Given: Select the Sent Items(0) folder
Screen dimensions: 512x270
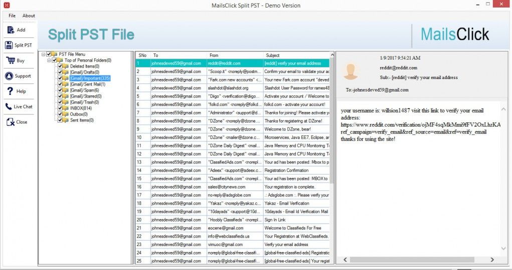Looking at the screenshot, I should [x=82, y=120].
